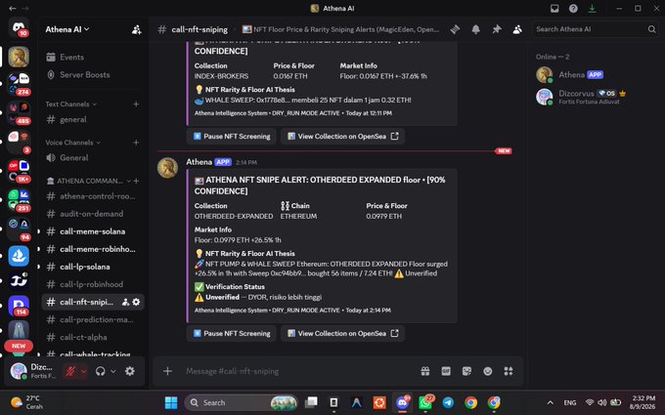Open server with 1K+ badge
Viewport: 665px width, 415px height.
coord(19,171)
